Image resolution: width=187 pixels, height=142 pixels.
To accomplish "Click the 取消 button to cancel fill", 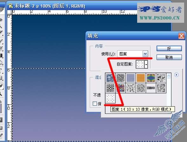I will coord(169,57).
